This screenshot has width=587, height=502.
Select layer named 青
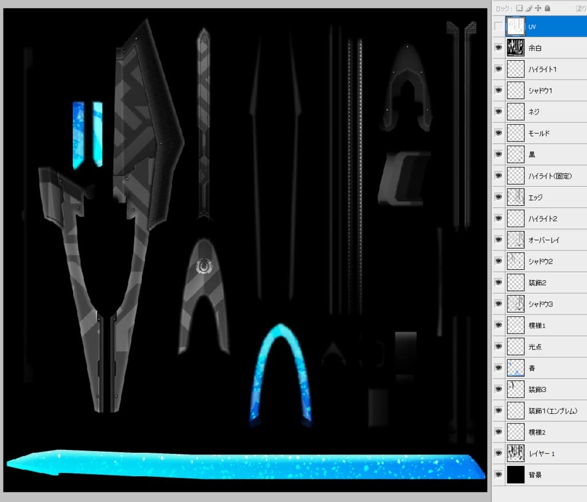click(x=531, y=368)
